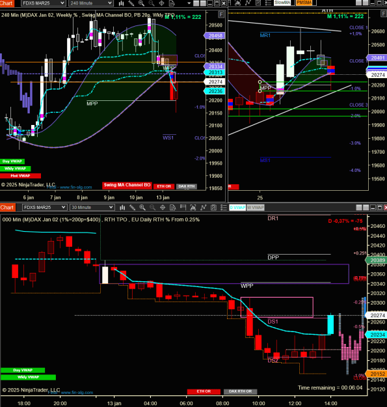387x407 pixels.
Task: Open bar type menu in 240 Minute chart
Action: 122,3
